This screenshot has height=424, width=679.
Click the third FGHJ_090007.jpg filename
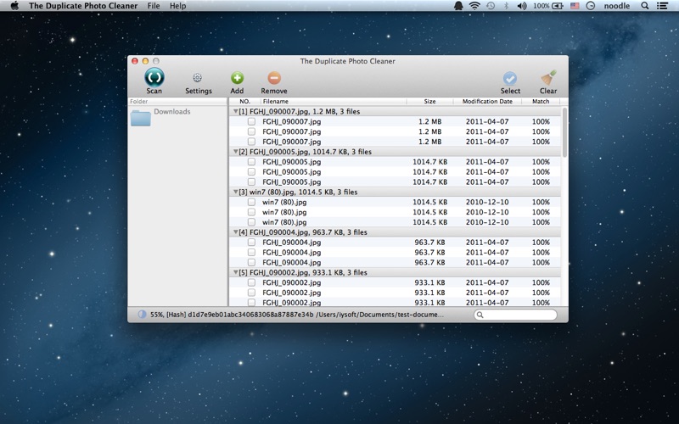291,142
